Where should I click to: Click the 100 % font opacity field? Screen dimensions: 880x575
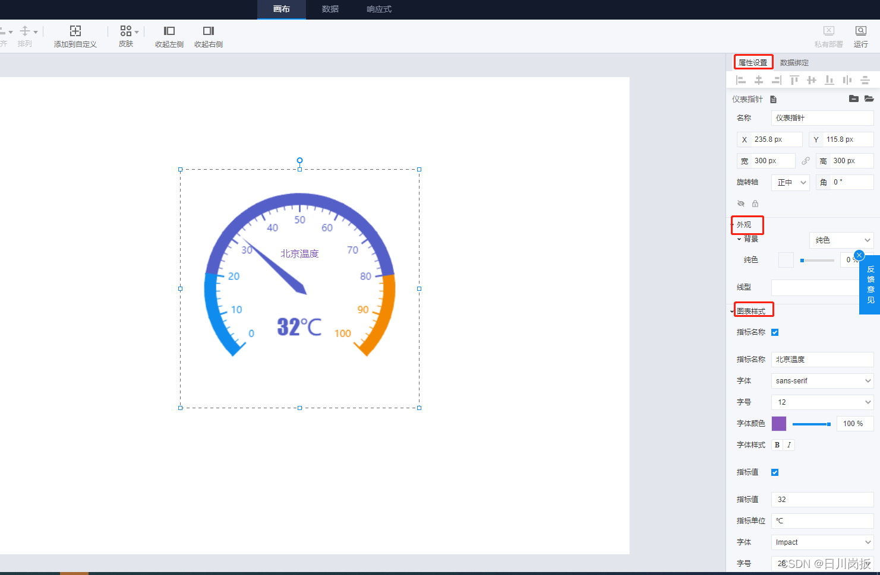[x=855, y=424]
